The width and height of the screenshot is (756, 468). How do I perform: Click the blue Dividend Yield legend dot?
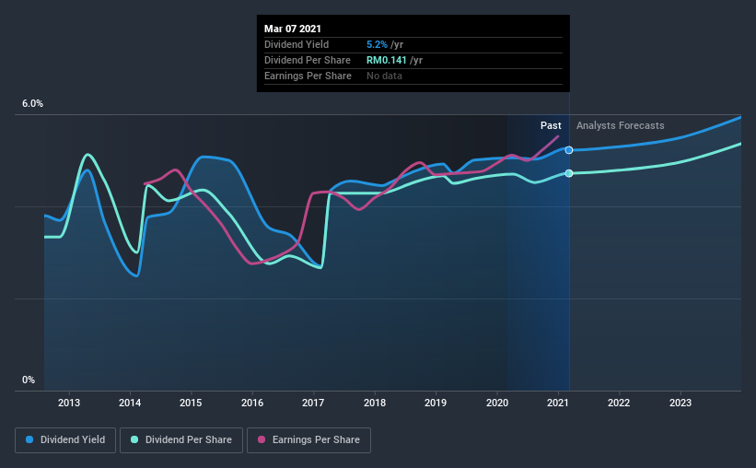click(x=29, y=439)
